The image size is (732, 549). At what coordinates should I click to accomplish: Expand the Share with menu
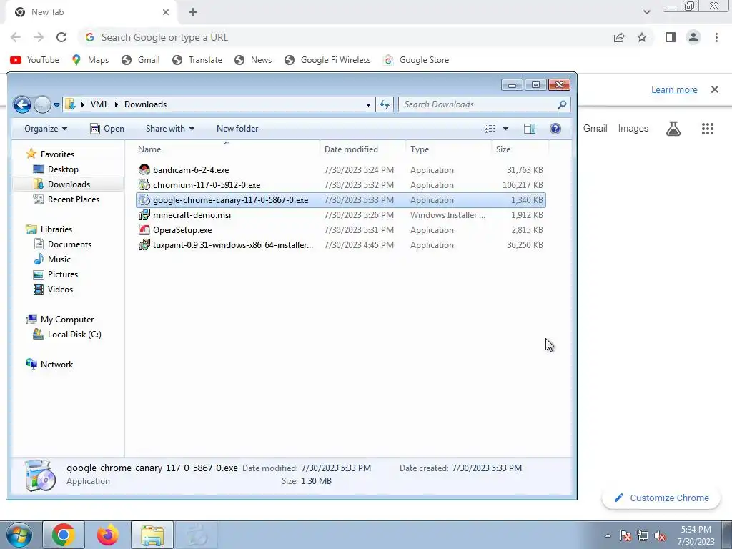click(x=170, y=129)
